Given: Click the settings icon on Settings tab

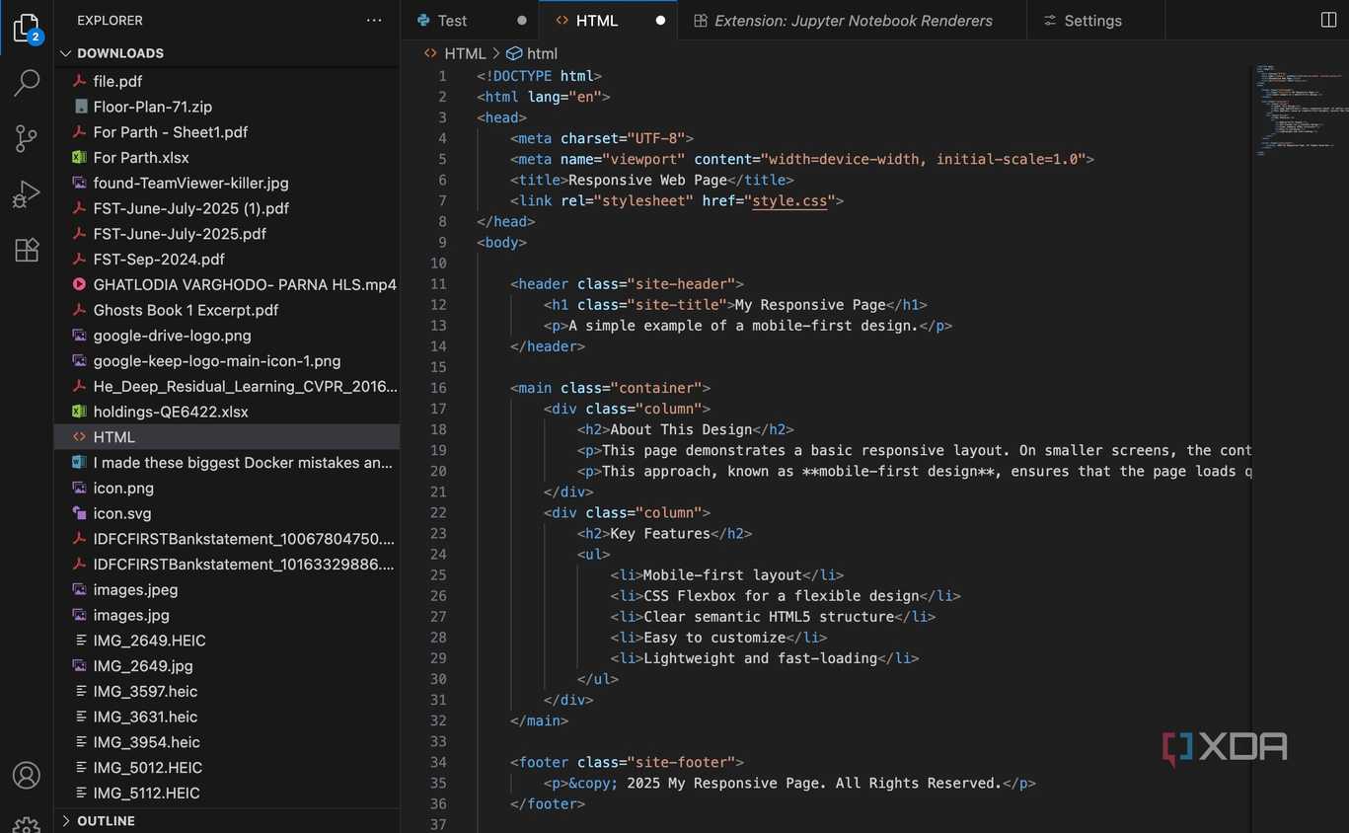Looking at the screenshot, I should (1050, 20).
